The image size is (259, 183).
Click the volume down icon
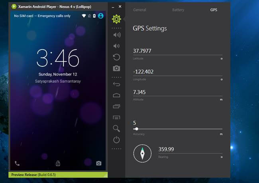[x=116, y=46]
